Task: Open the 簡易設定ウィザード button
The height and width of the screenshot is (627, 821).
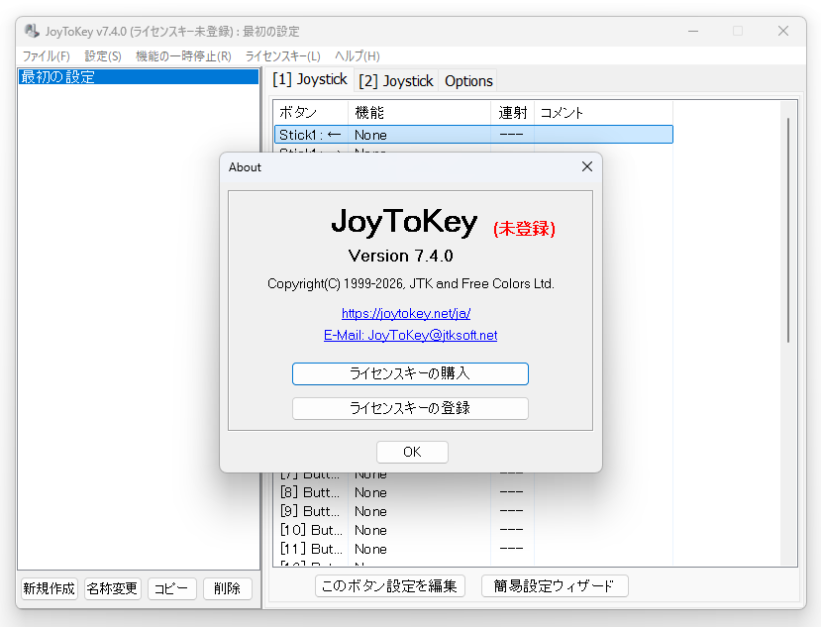Action: 555,585
